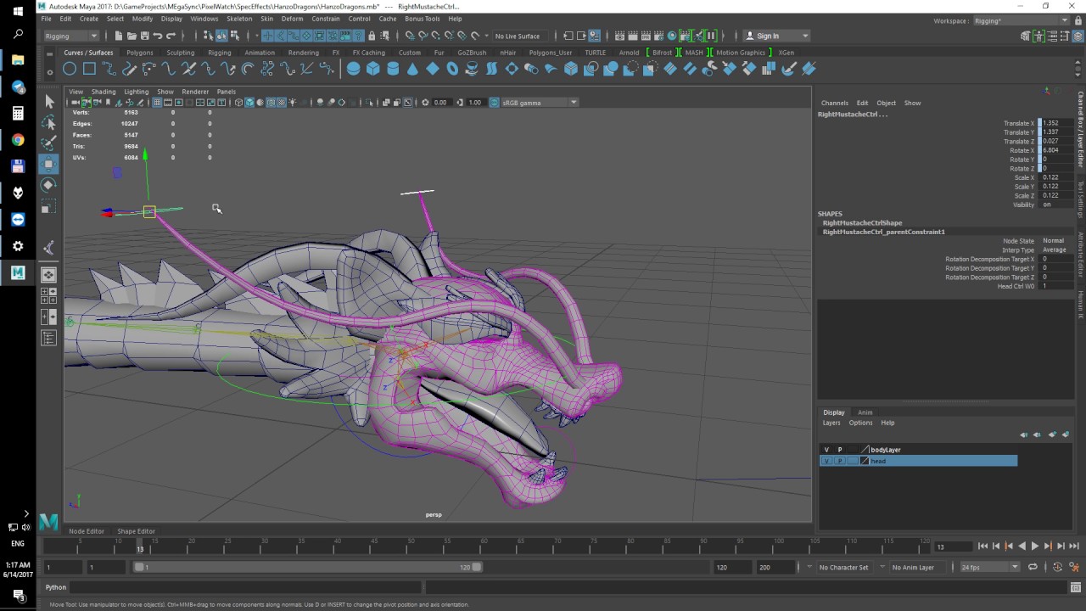The image size is (1086, 611).
Task: Click the Save Scene icon
Action: 144,36
